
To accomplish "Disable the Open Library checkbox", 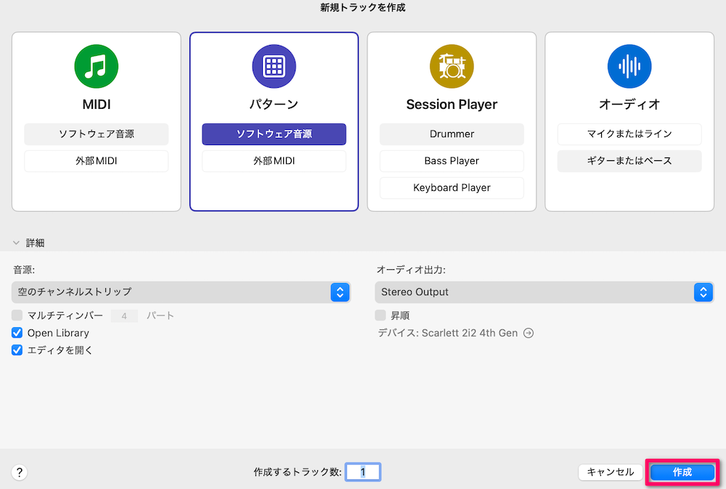I will coord(17,332).
